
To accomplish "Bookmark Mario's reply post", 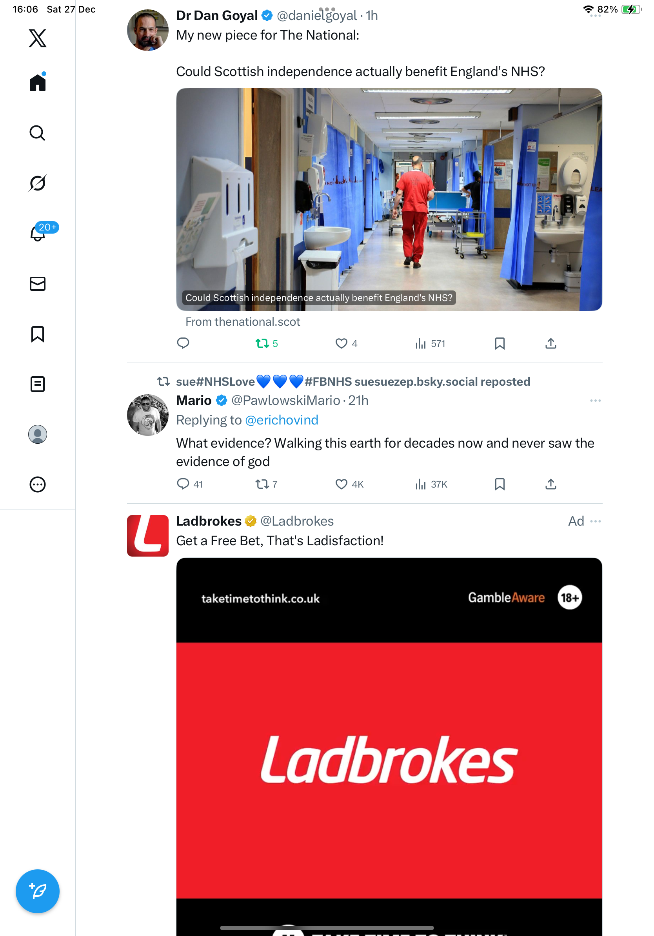I will coord(500,484).
